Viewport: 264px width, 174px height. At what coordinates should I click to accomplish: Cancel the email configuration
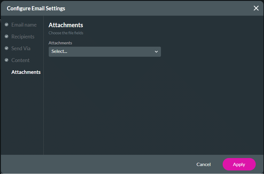click(203, 164)
